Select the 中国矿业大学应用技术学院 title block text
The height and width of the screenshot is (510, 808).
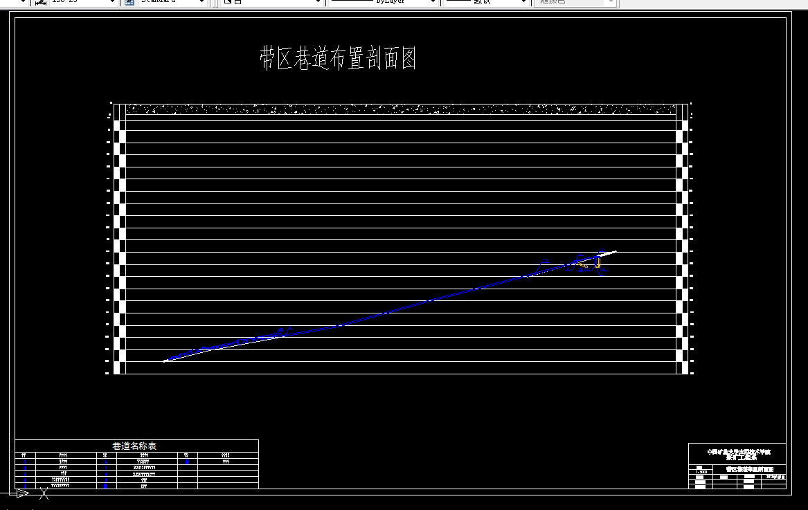pos(739,452)
